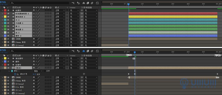Open composition mini-flowchart in lower timeline panel
This screenshot has width=222, height=95.
[x=73, y=51]
